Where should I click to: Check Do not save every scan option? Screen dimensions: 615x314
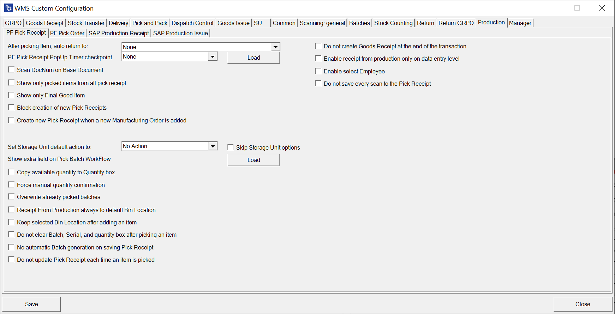point(318,84)
